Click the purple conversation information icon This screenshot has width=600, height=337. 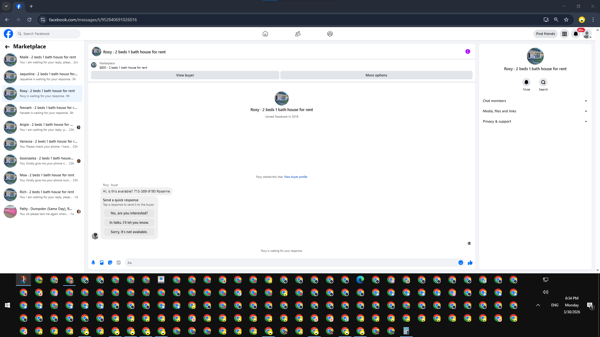(x=467, y=52)
